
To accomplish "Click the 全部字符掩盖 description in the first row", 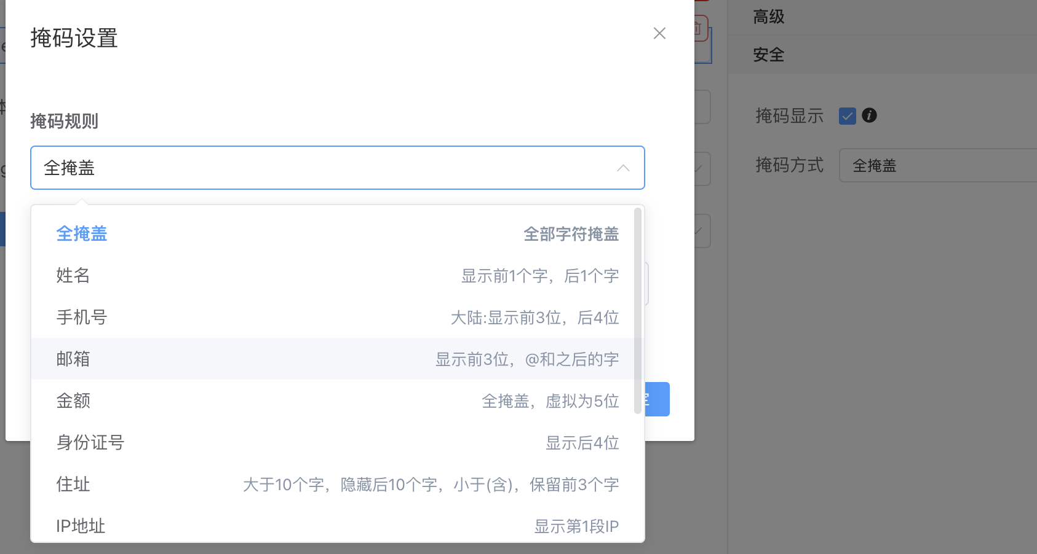I will click(571, 234).
